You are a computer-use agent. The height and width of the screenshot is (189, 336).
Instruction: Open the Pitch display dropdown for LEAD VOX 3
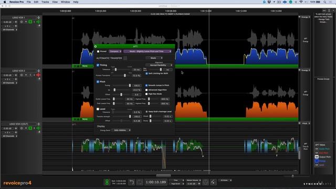click(306, 123)
